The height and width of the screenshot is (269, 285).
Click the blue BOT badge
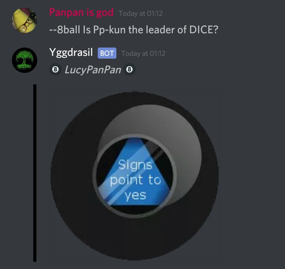[x=107, y=53]
